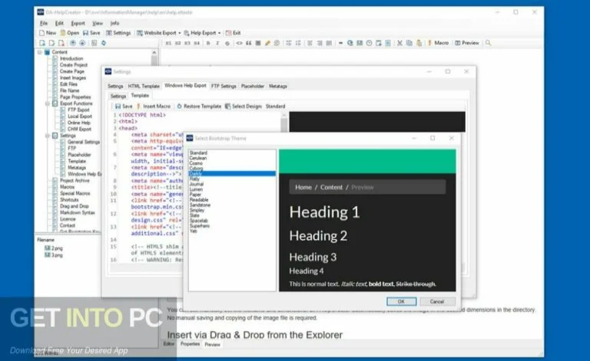Click Save in Template sub-toolbar
Image resolution: width=590 pixels, height=361 pixels.
[x=124, y=107]
